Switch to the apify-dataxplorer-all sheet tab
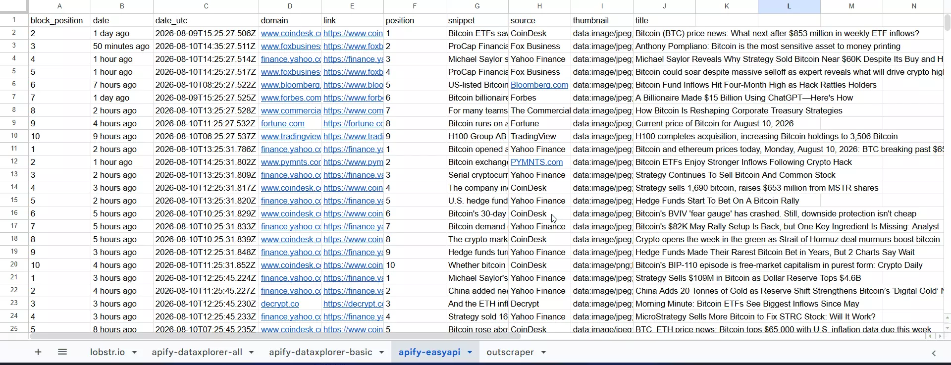951x365 pixels. [197, 352]
